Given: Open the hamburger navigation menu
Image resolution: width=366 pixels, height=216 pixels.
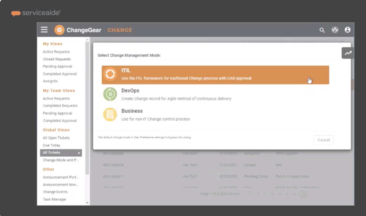Looking at the screenshot, I should (44, 30).
